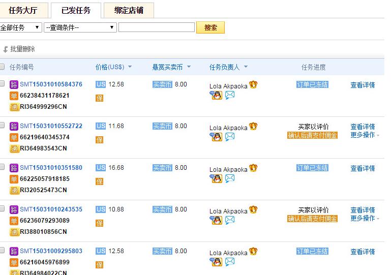The width and height of the screenshot is (391, 275).
Task: Expand the 全部任务 dropdown
Action: (21, 27)
